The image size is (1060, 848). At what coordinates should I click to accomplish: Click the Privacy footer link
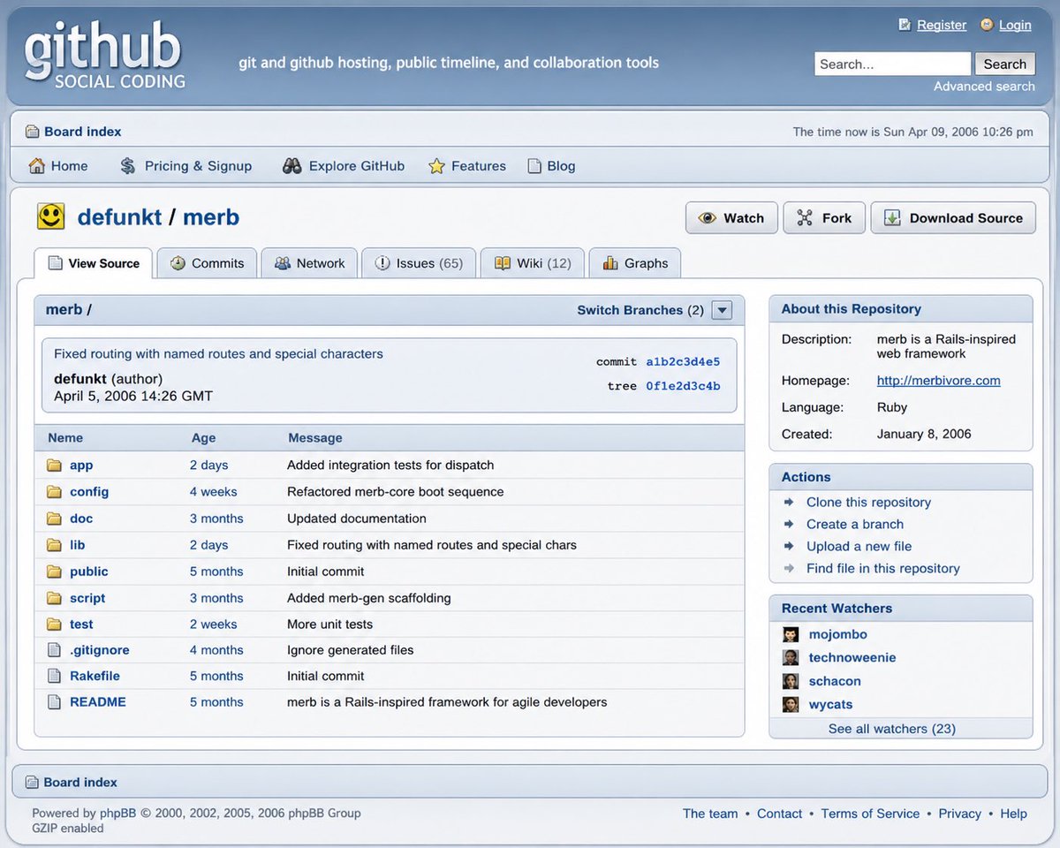(x=960, y=814)
